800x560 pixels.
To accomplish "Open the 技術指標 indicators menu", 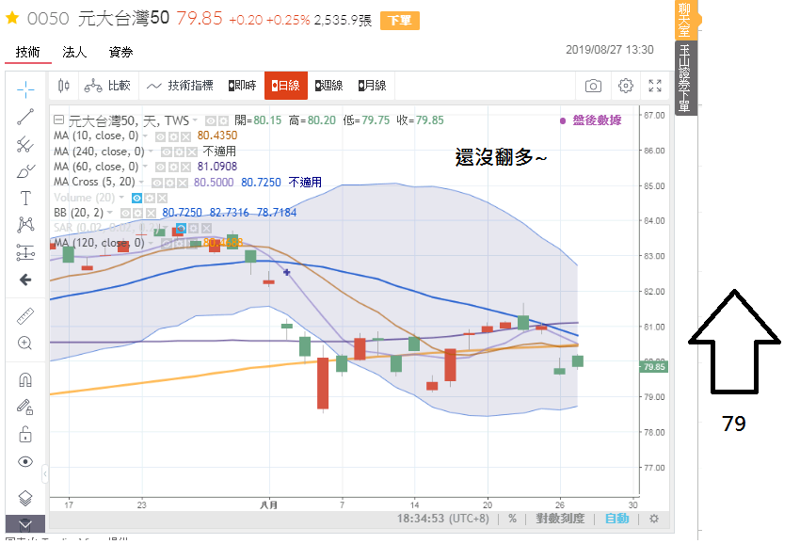I will [180, 86].
